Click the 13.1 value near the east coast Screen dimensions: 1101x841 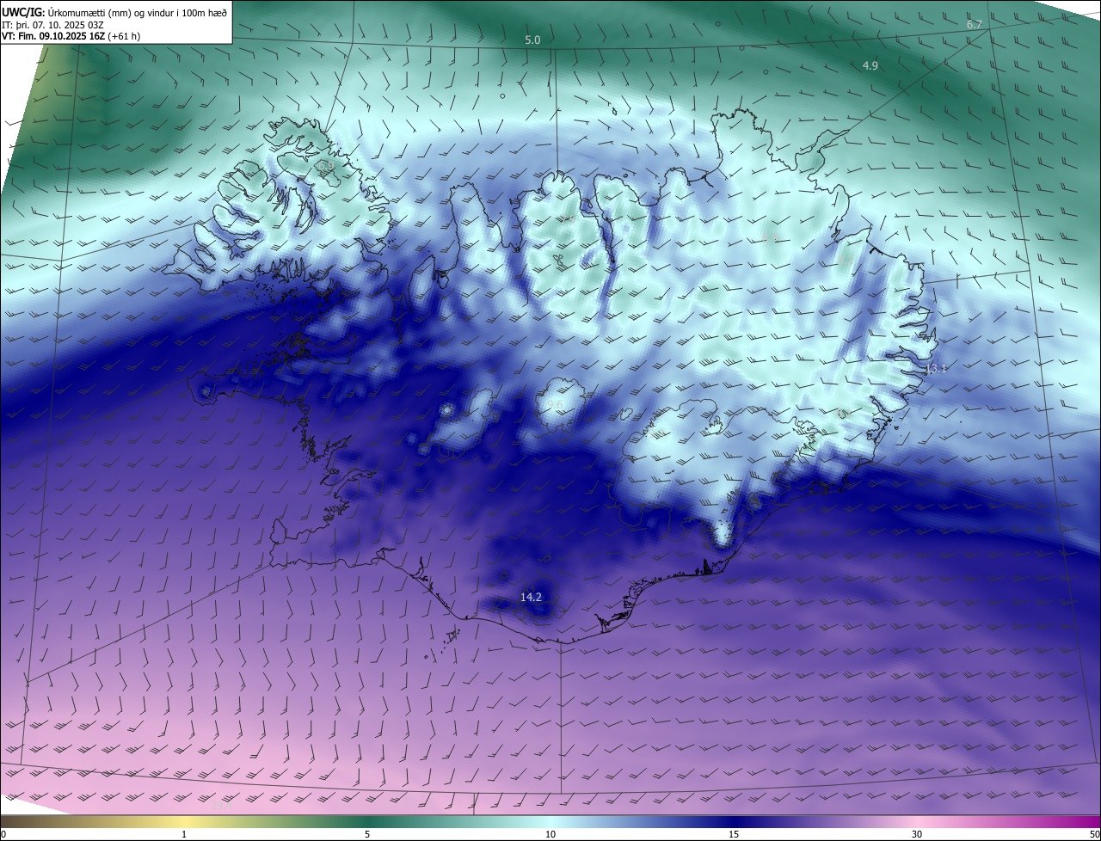click(x=936, y=369)
